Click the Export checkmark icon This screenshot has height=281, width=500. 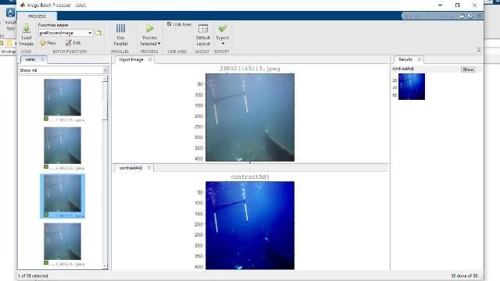click(223, 28)
